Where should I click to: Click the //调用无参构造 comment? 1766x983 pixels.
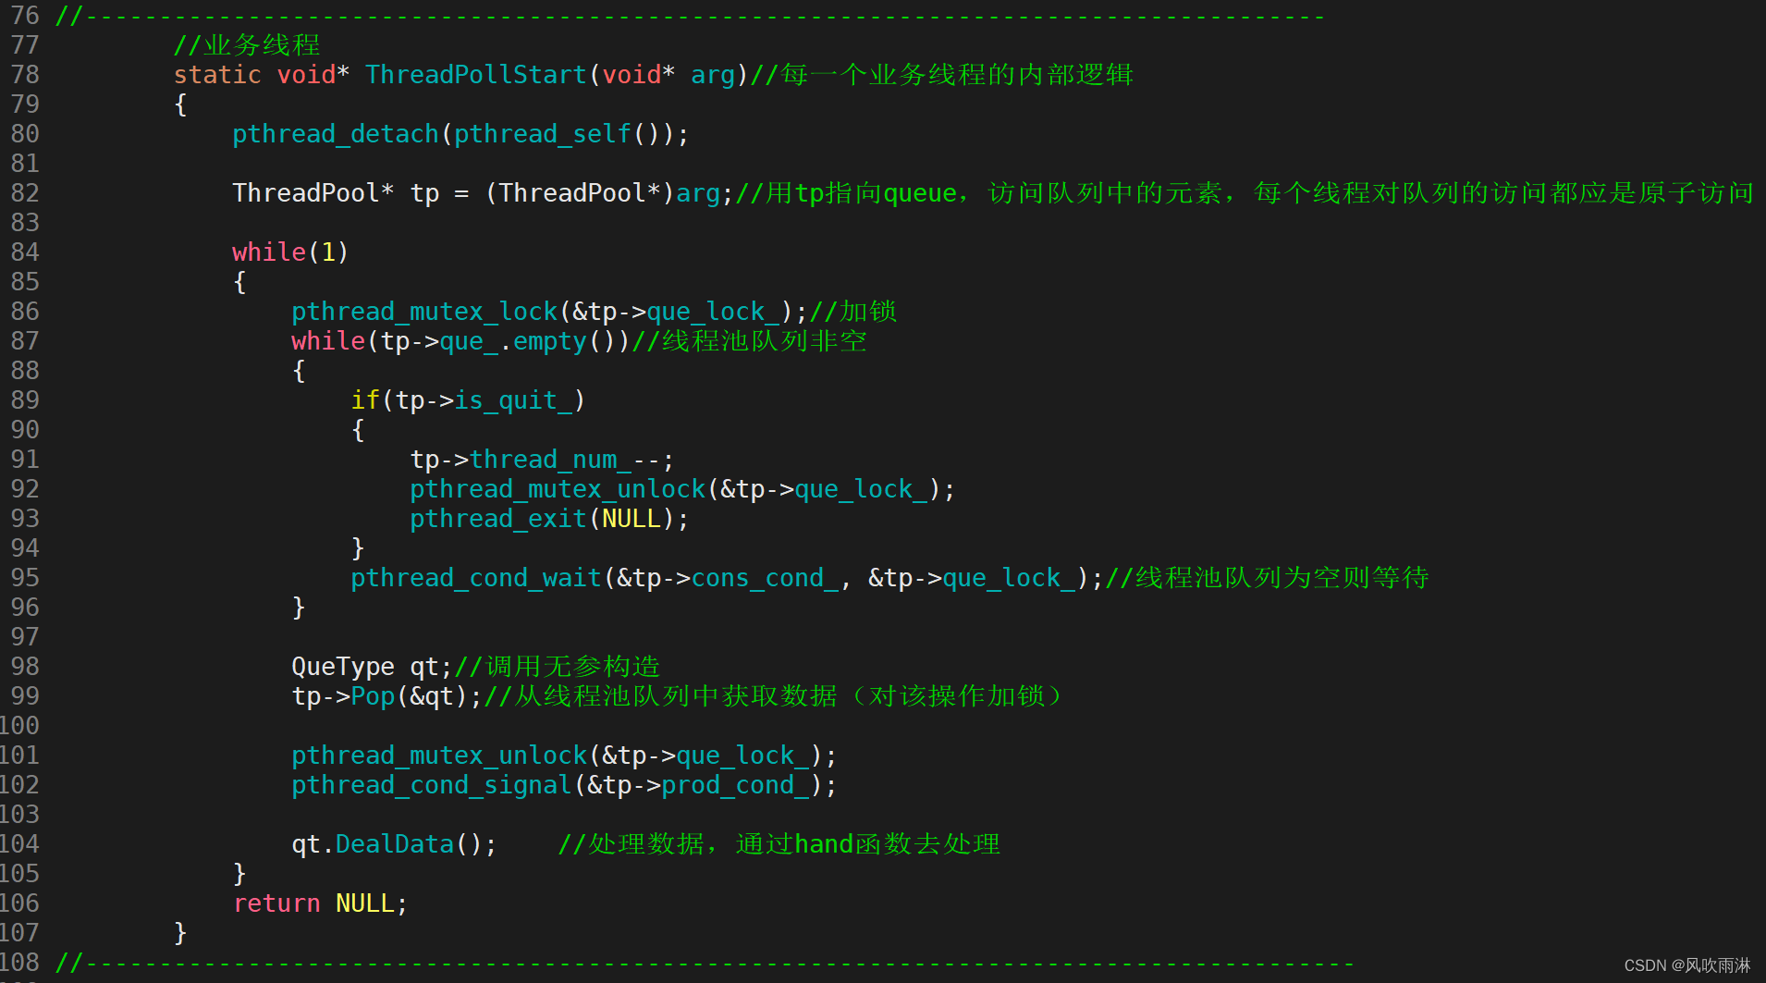pyautogui.click(x=558, y=667)
